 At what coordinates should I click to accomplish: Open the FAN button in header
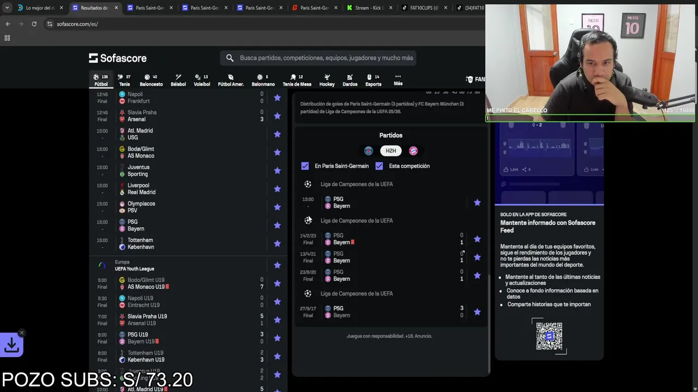[x=475, y=79]
